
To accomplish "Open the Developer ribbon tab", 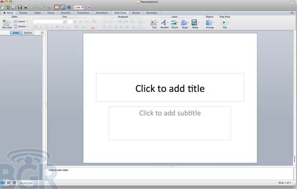I will pos(152,13).
